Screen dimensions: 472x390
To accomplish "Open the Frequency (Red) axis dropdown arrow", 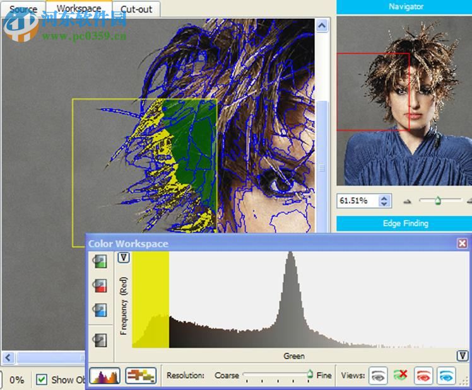I will click(x=124, y=258).
